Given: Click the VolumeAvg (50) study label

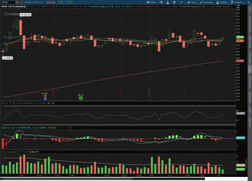Looking at the screenshot, I should tap(9, 152).
